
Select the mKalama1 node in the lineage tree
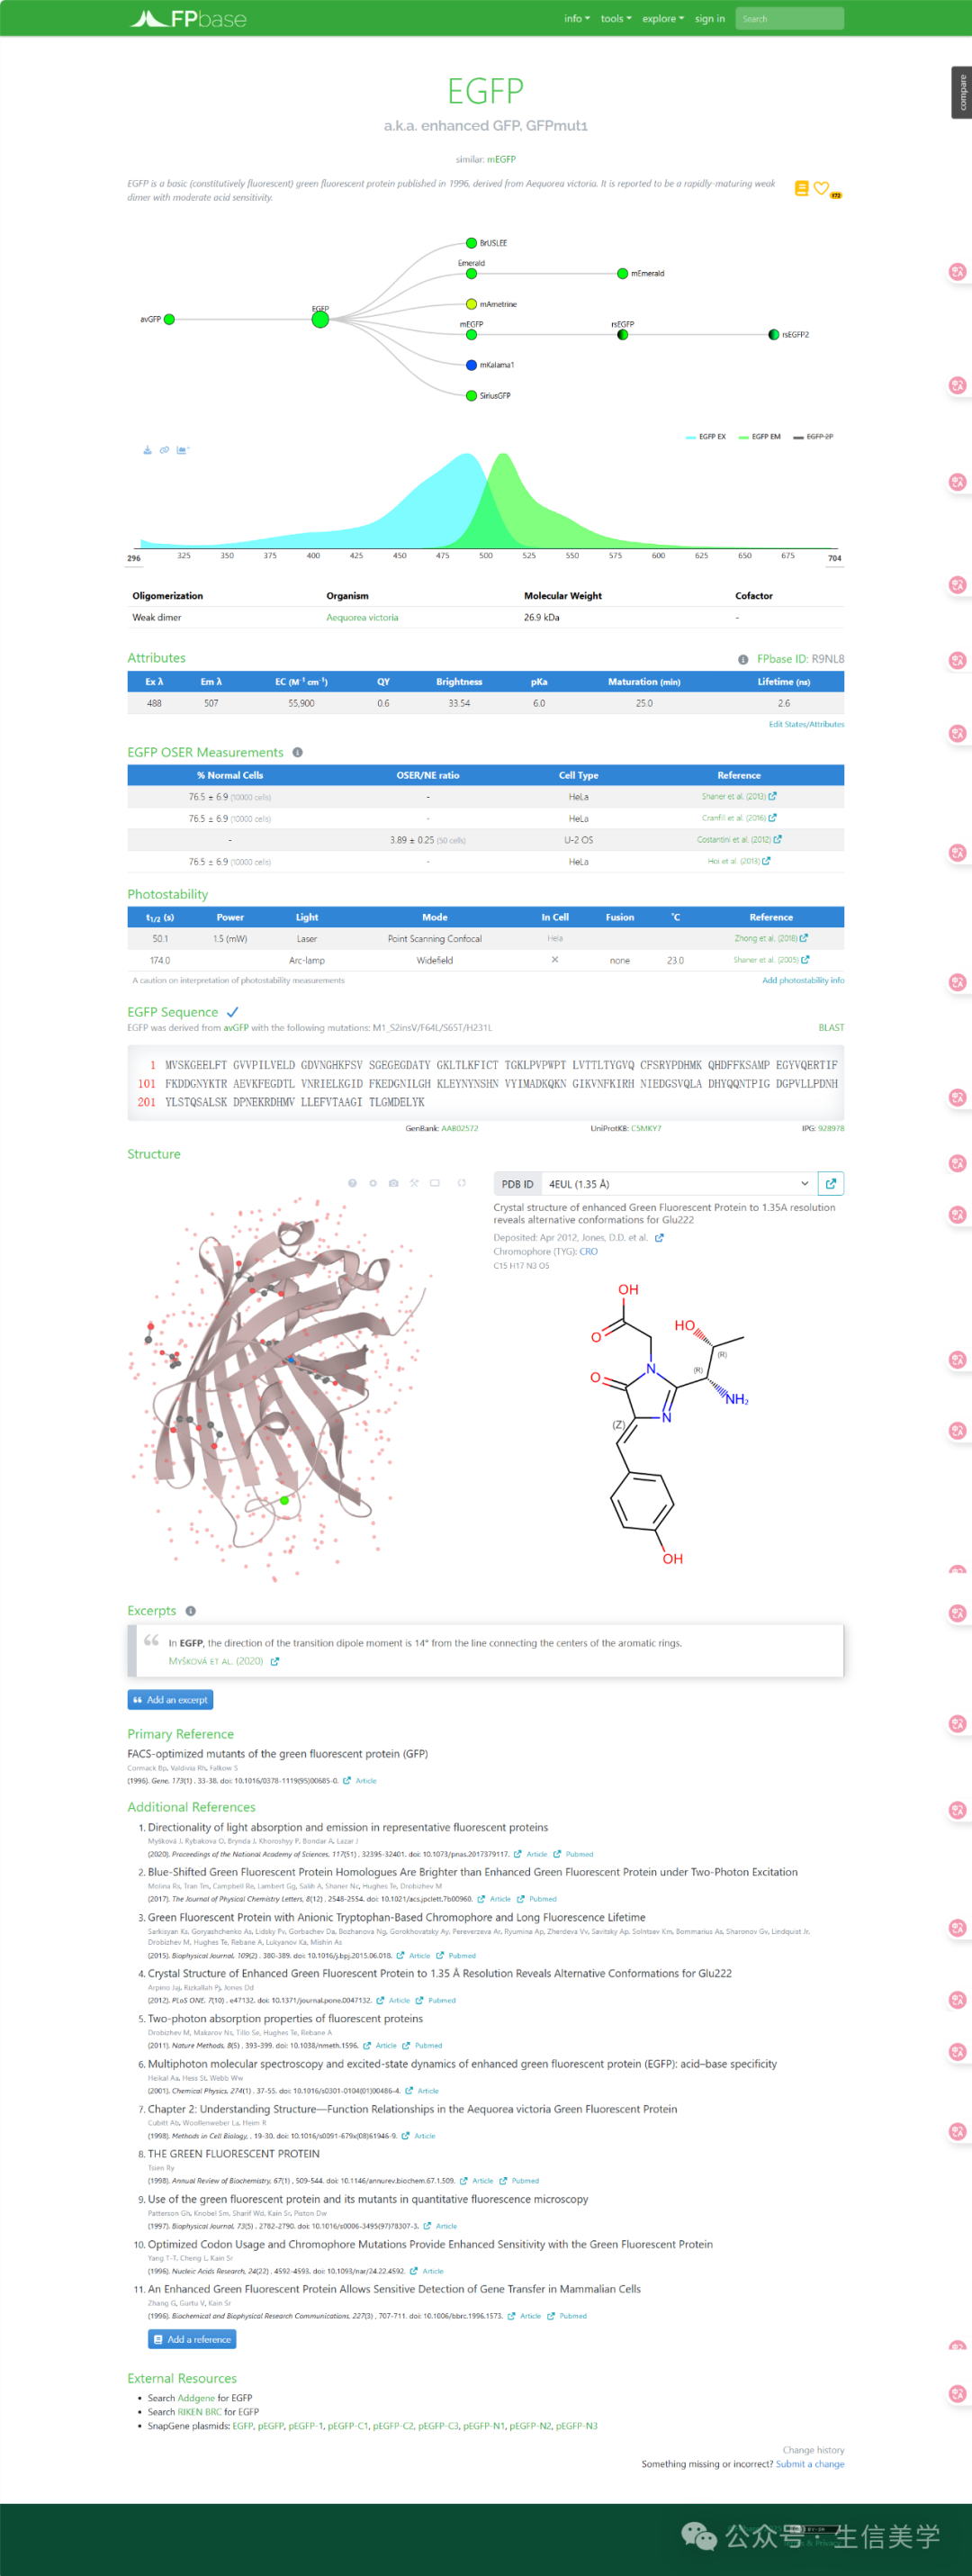point(471,365)
